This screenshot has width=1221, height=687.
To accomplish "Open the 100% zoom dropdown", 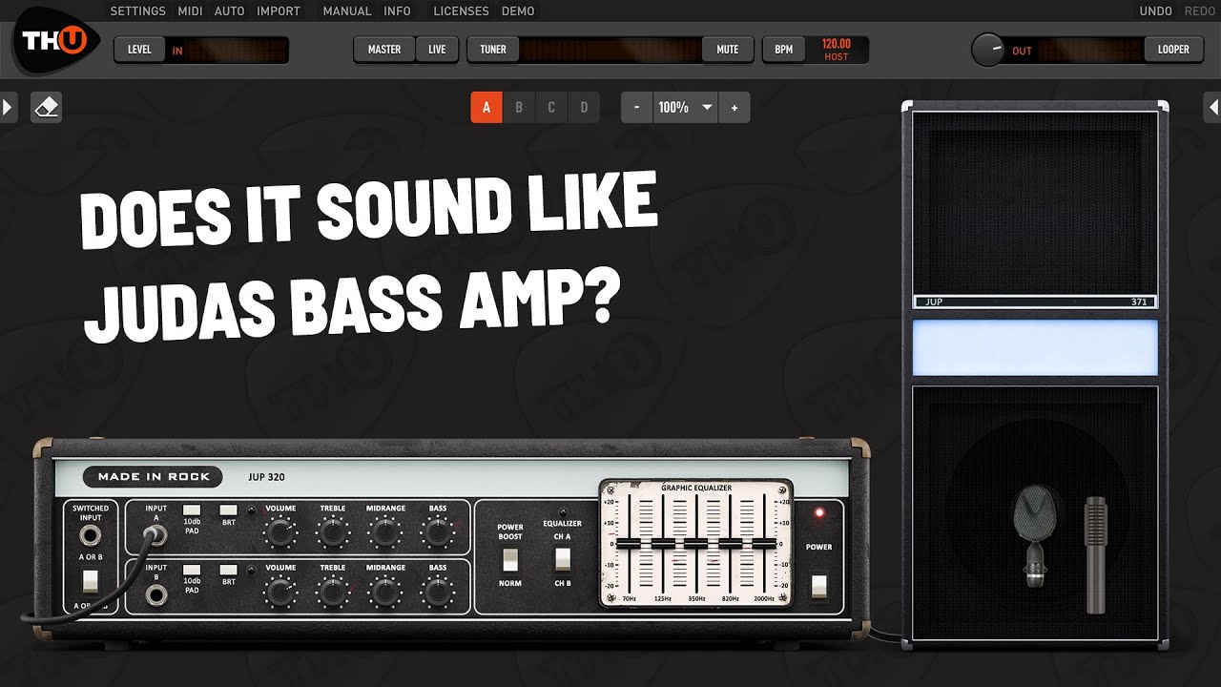I will [x=685, y=108].
